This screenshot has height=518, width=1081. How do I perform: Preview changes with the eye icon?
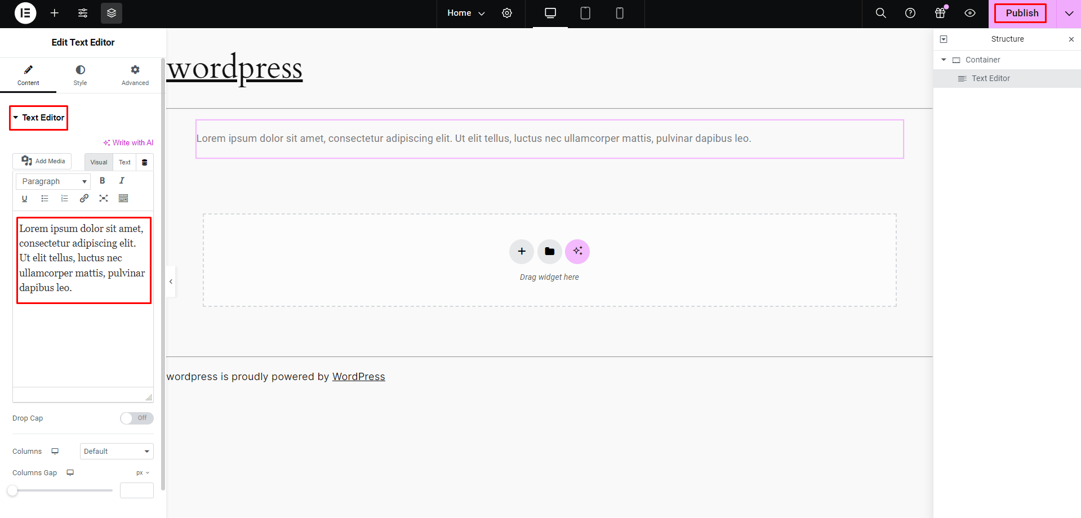[970, 13]
